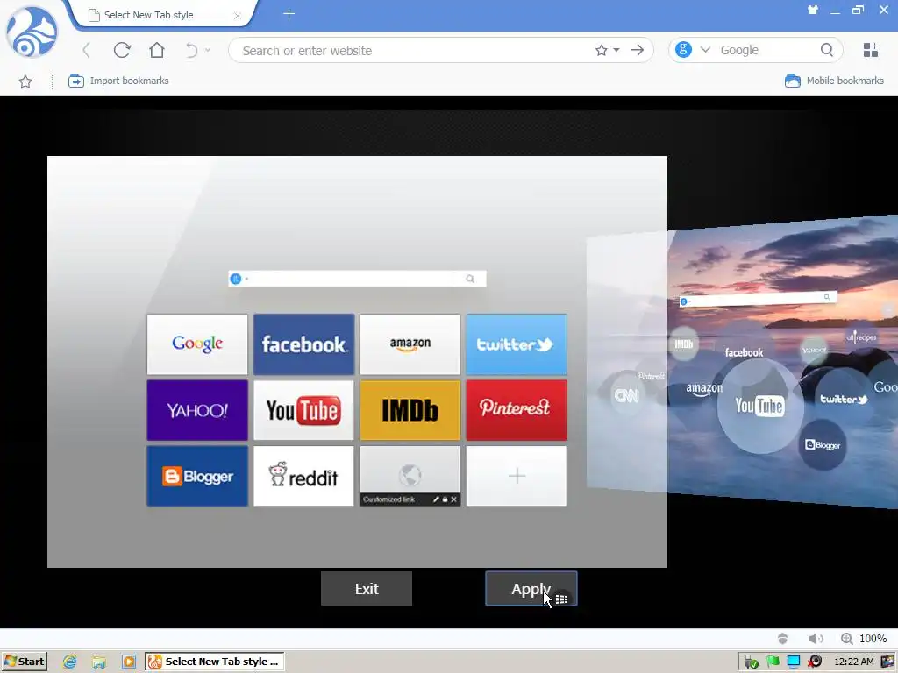
Task: Mute sound via status bar speaker icon
Action: (816, 639)
